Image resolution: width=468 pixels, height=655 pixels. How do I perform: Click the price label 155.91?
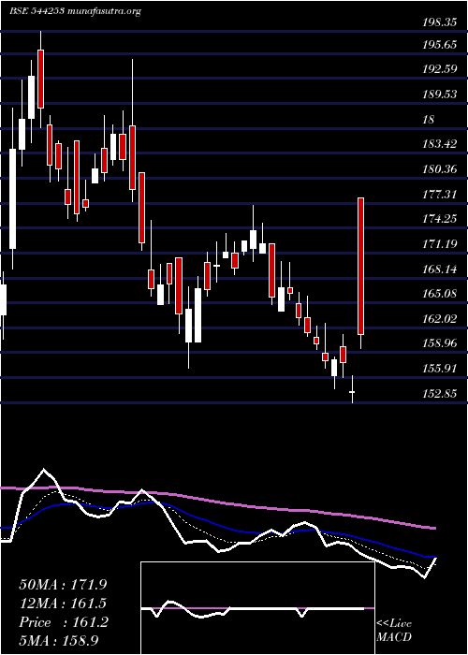[x=439, y=369]
